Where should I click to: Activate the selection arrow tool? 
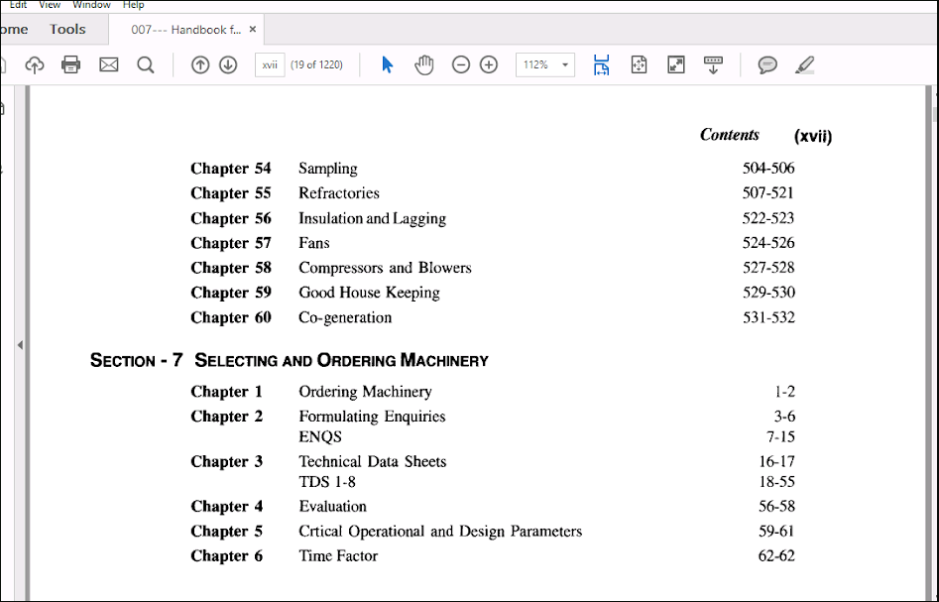click(x=388, y=64)
